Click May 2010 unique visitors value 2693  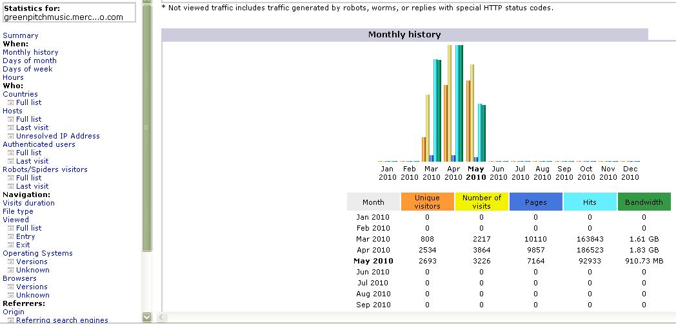pos(427,261)
